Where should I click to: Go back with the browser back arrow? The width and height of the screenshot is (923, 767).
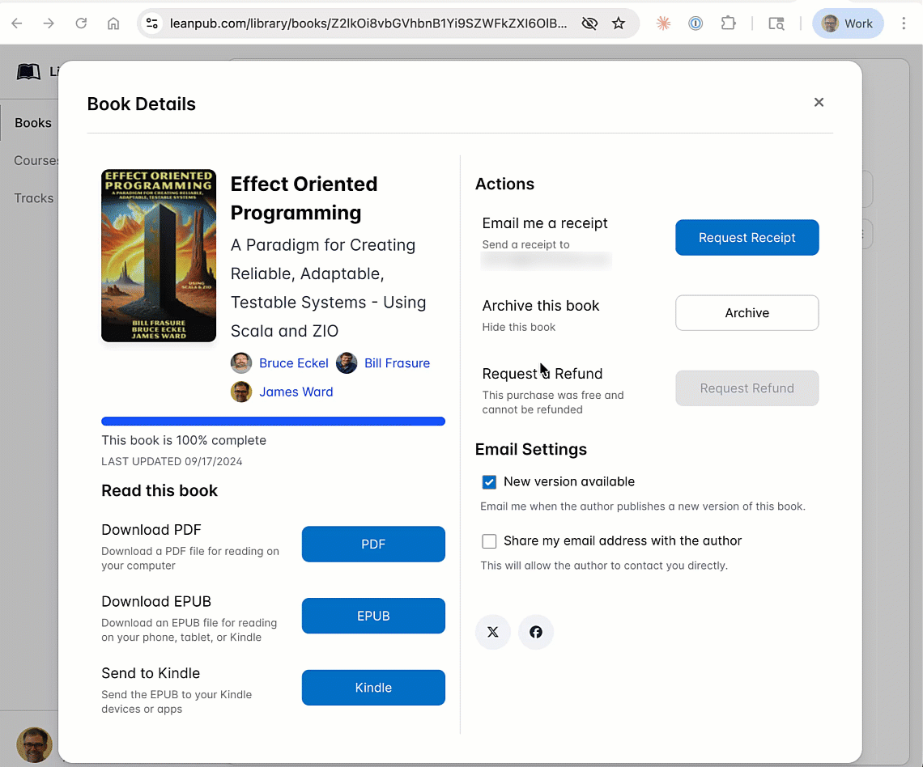(17, 23)
